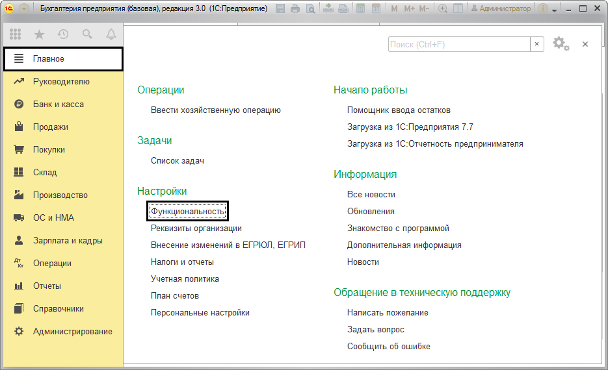Open the Покупки section
The width and height of the screenshot is (608, 370).
click(63, 150)
